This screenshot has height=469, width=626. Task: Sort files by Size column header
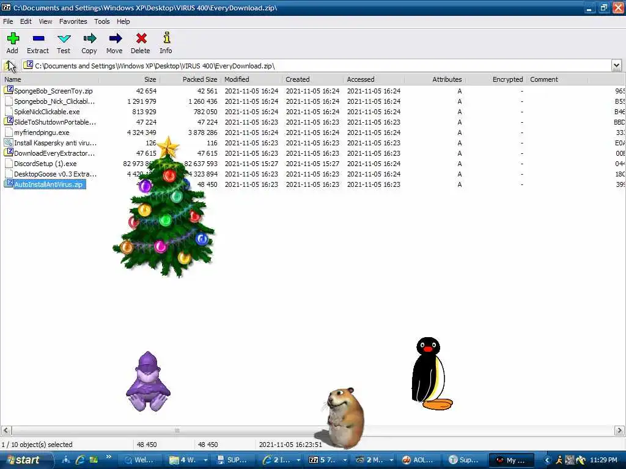pos(128,79)
